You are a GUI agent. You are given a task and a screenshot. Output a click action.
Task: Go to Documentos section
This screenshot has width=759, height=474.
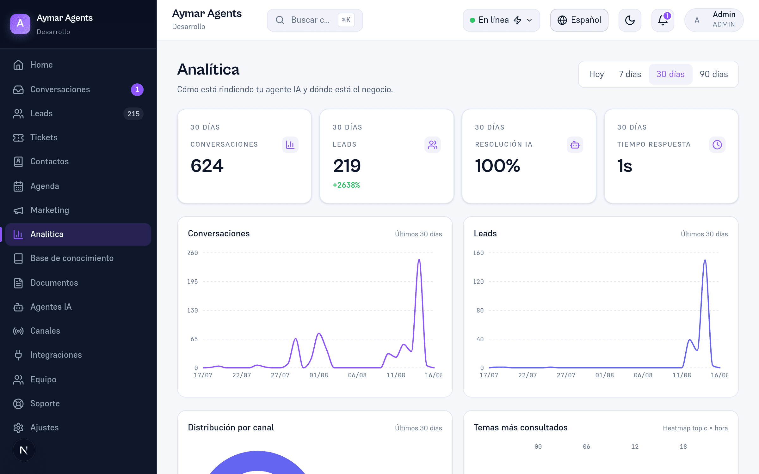tap(78, 283)
